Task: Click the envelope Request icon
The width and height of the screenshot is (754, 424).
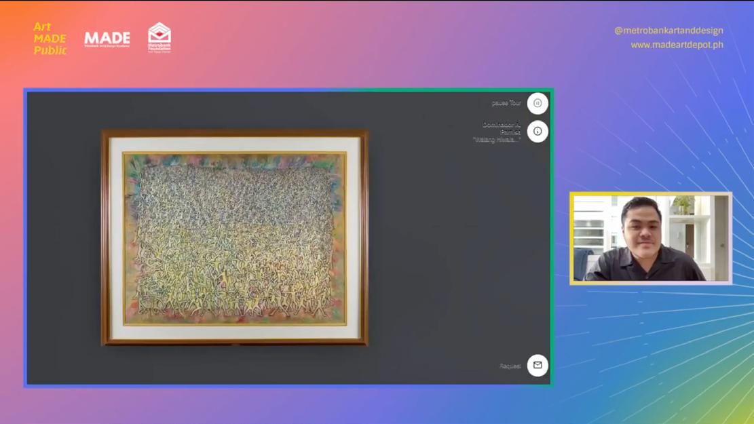Action: [x=537, y=366]
